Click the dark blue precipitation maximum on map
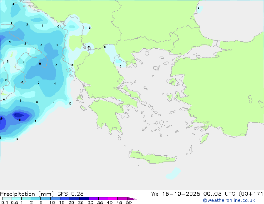 tap(19, 115)
